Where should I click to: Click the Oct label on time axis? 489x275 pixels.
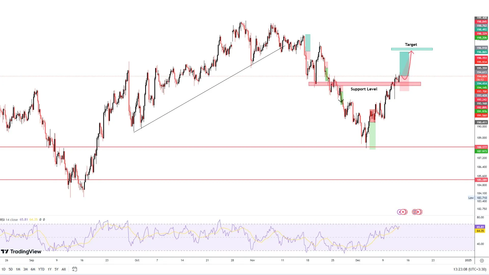point(137,260)
